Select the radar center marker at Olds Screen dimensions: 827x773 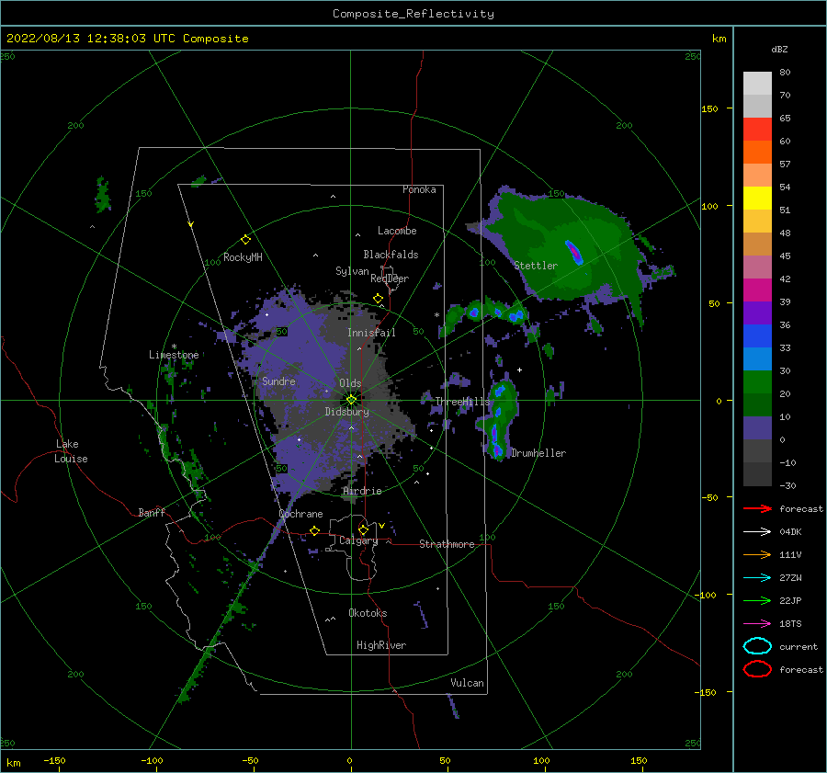[351, 400]
